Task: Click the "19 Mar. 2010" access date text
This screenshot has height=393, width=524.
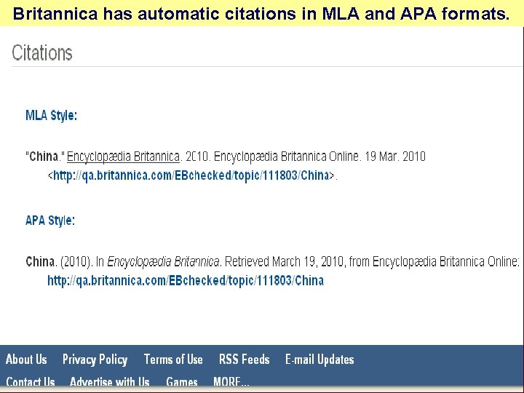Action: tap(395, 156)
